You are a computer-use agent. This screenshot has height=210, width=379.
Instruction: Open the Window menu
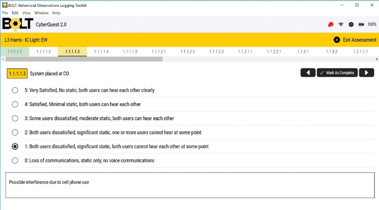[41, 13]
